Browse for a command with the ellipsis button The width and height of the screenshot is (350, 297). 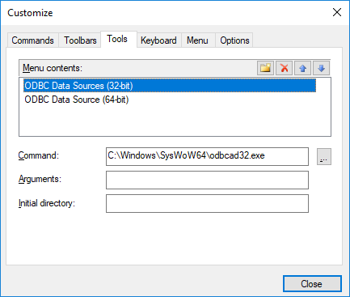324,156
